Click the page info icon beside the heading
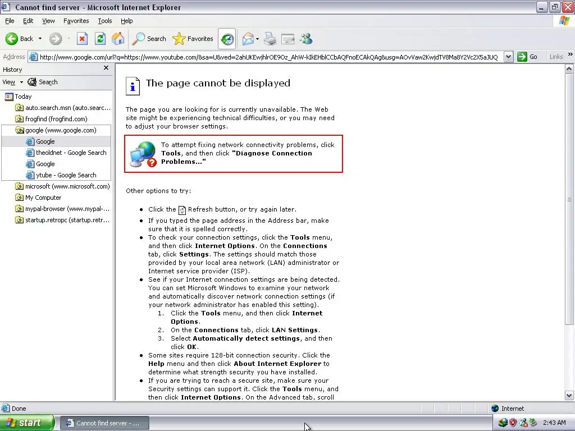575x431 pixels. pos(133,86)
